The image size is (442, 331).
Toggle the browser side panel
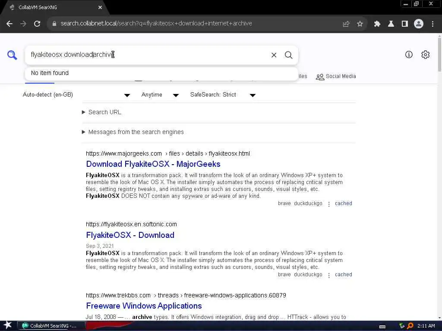[405, 24]
